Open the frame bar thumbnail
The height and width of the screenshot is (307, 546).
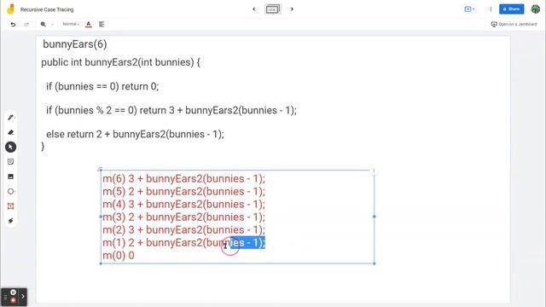[x=272, y=9]
